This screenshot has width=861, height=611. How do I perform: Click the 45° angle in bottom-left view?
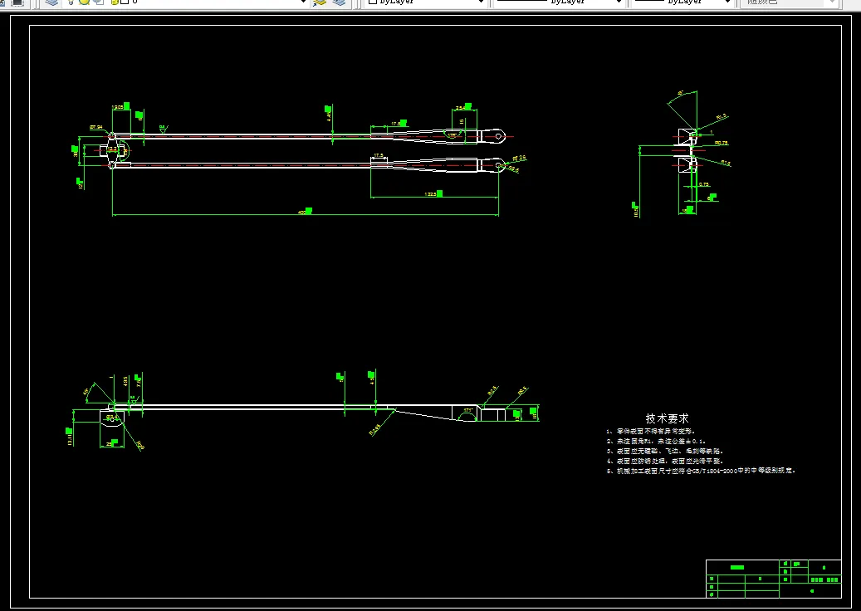click(x=86, y=392)
